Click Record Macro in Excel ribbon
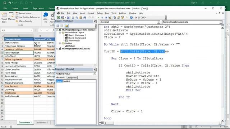 tap(23, 13)
